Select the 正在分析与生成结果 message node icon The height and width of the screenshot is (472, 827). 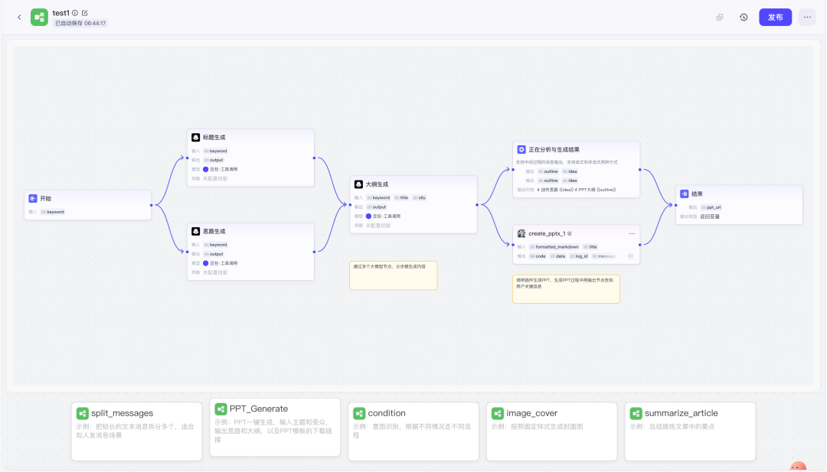[x=521, y=150]
